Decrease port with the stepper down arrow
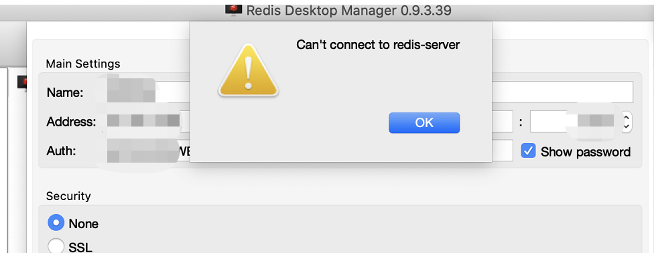Image resolution: width=654 pixels, height=253 pixels. tap(626, 126)
